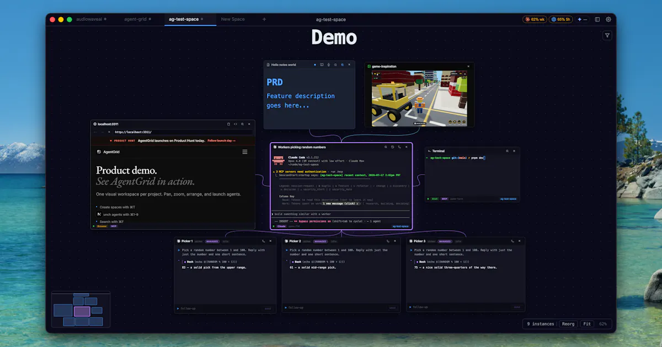Click the follow-up input in Picker 1
Image resolution: width=662 pixels, height=347 pixels.
pos(218,308)
